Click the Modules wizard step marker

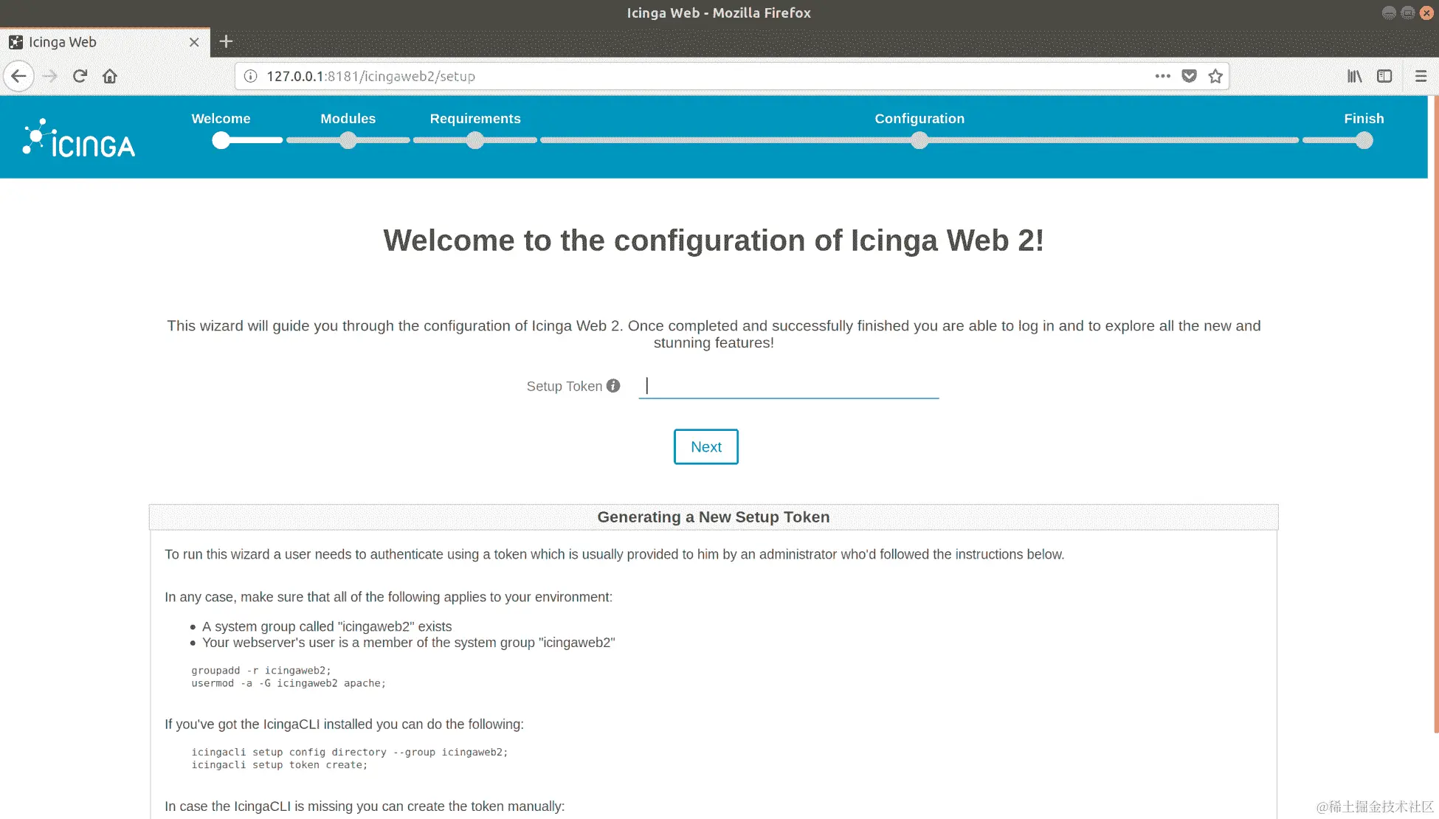pyautogui.click(x=348, y=140)
